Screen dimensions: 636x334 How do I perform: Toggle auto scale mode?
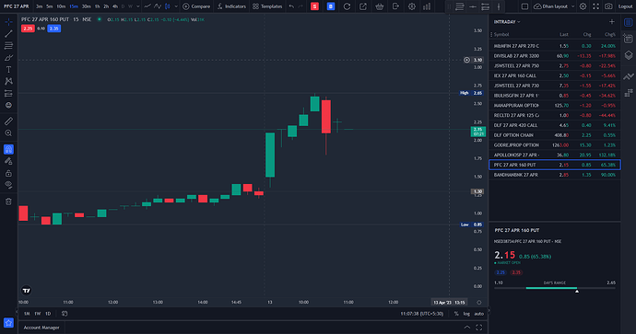click(x=478, y=314)
